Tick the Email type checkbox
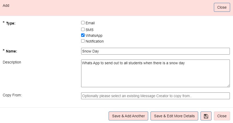 (83, 23)
